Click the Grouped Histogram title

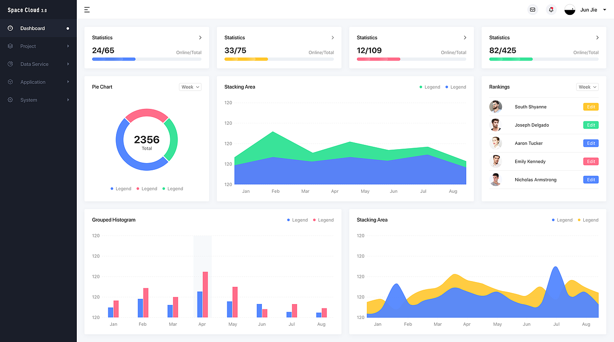pyautogui.click(x=114, y=220)
